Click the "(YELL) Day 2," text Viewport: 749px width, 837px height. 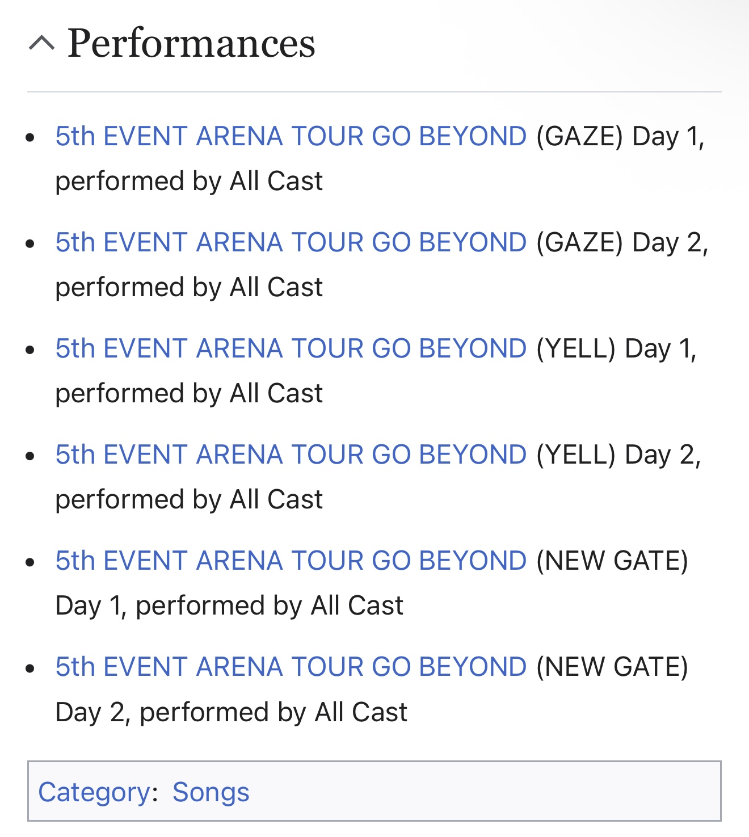click(x=618, y=455)
